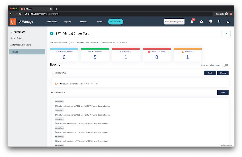Toggle Show only failed rooms switch

(225, 65)
